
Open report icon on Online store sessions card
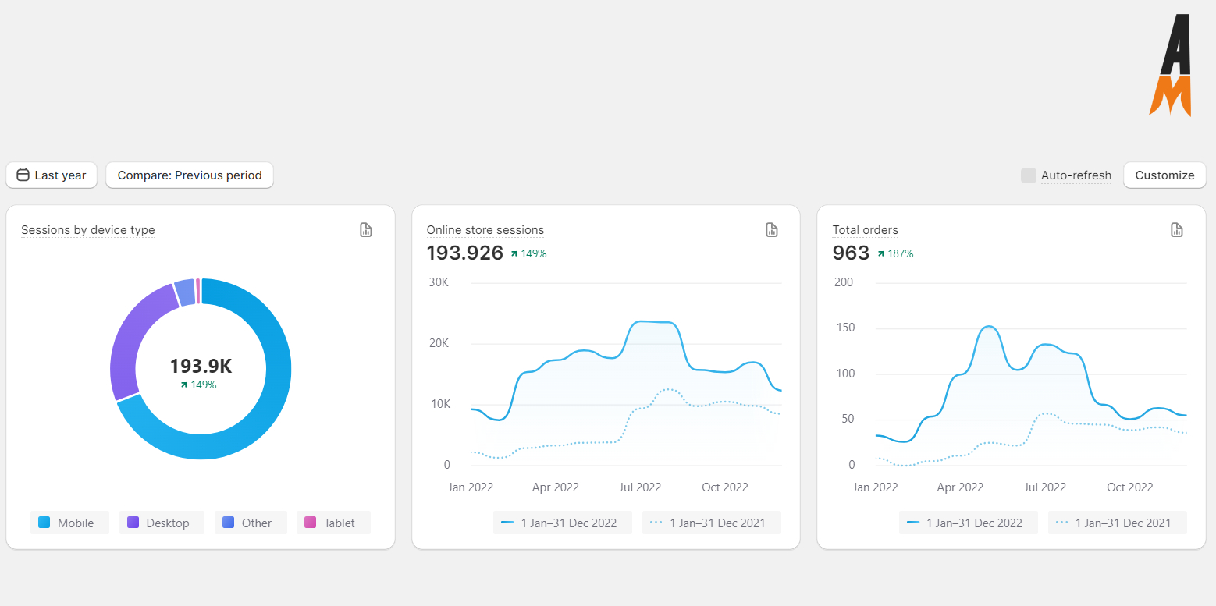pos(772,229)
